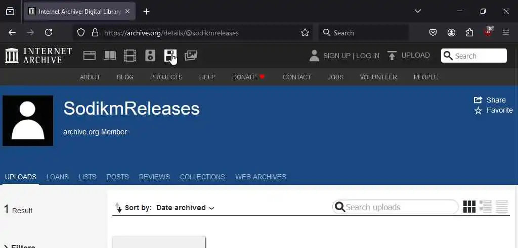Screen dimensions: 518x248
Task: Select the UPLOADS tab
Action: [x=20, y=177]
